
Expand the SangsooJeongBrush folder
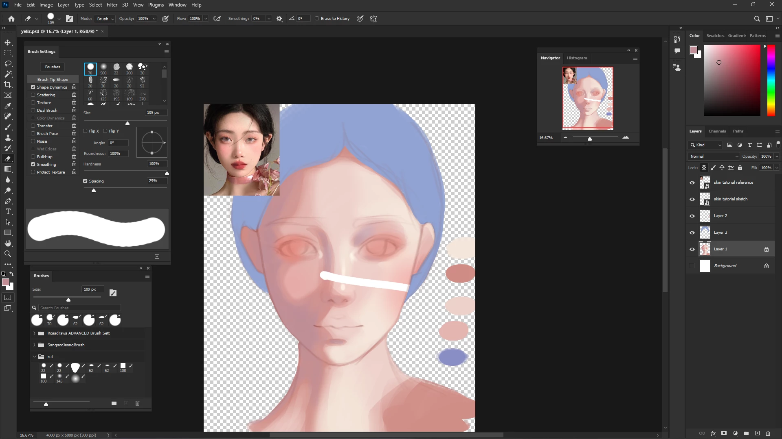34,345
